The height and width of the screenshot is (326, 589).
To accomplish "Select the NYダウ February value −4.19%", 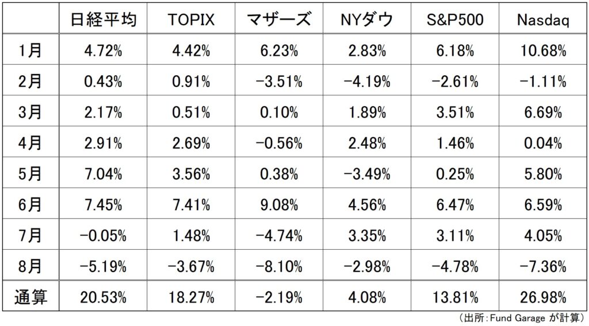I will coord(366,81).
